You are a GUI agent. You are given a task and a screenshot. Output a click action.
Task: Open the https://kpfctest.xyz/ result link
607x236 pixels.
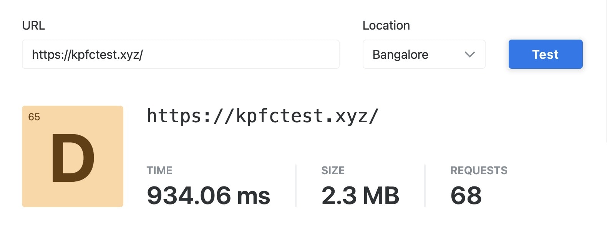pyautogui.click(x=262, y=116)
